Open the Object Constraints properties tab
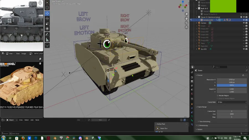249x140 pixels. click(192, 112)
